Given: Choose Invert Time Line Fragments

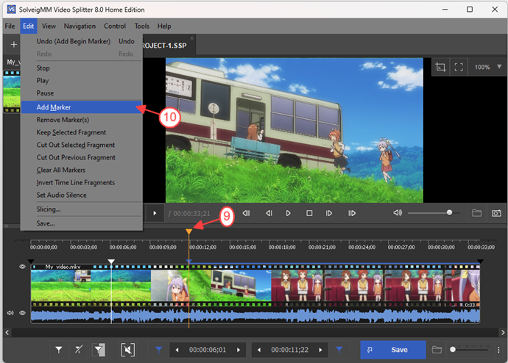Looking at the screenshot, I should coord(81,183).
